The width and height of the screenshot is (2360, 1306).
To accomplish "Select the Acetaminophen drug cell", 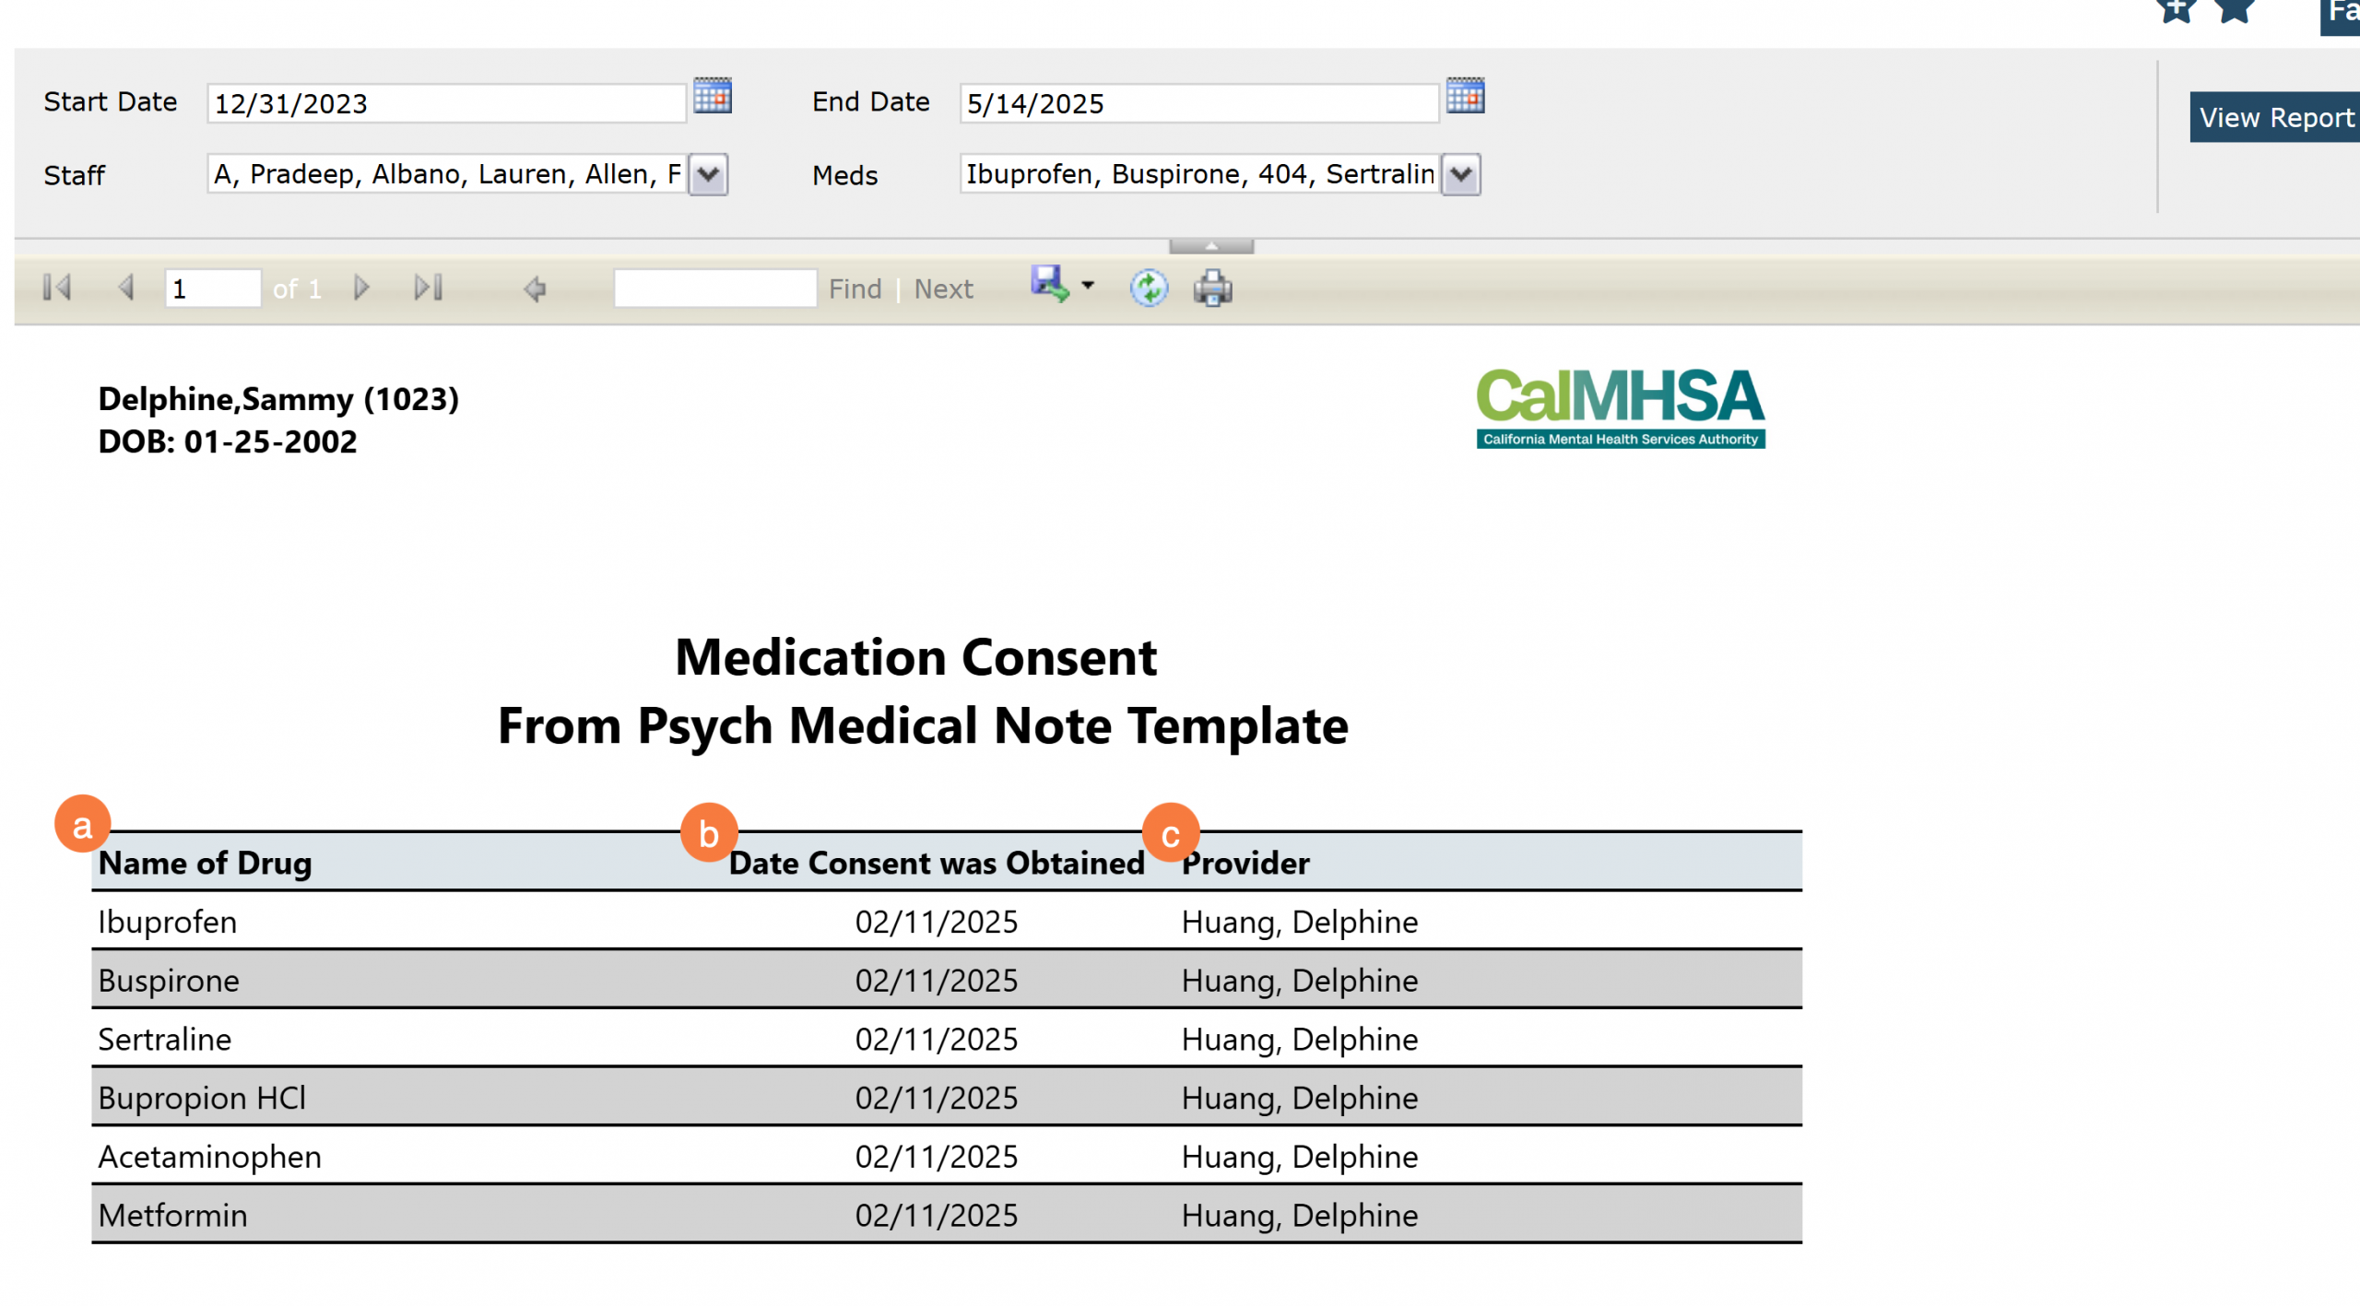I will pos(210,1158).
